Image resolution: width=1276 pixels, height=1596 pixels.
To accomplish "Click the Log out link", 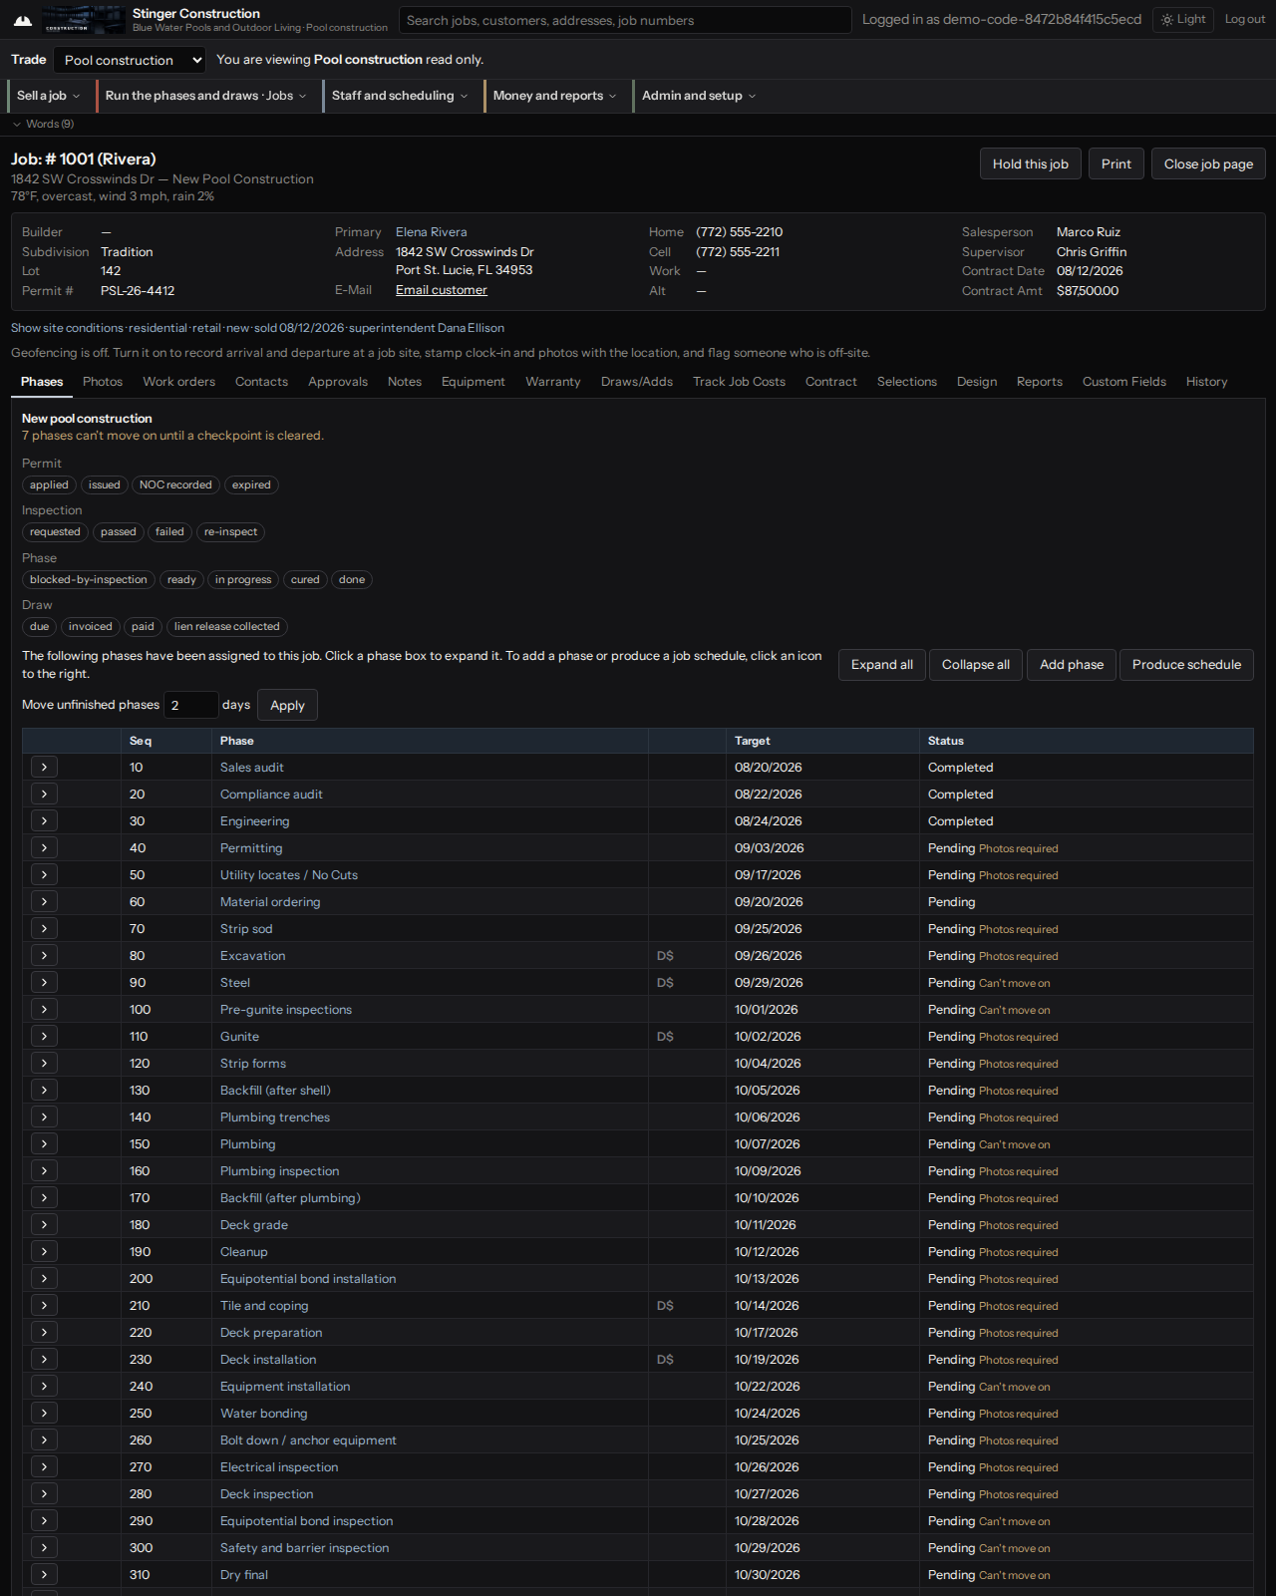I will 1245,20.
